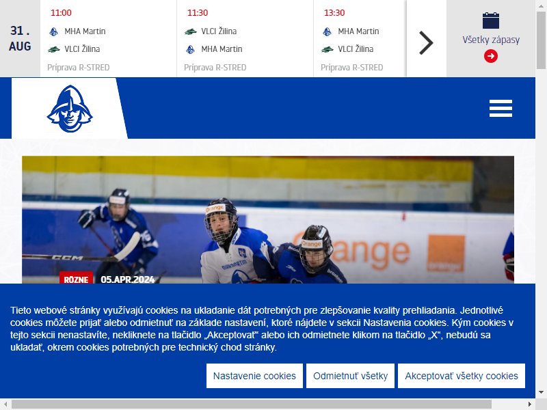The height and width of the screenshot is (410, 547).
Task: Click the vertical scrollbar down arrow
Action: (541, 392)
